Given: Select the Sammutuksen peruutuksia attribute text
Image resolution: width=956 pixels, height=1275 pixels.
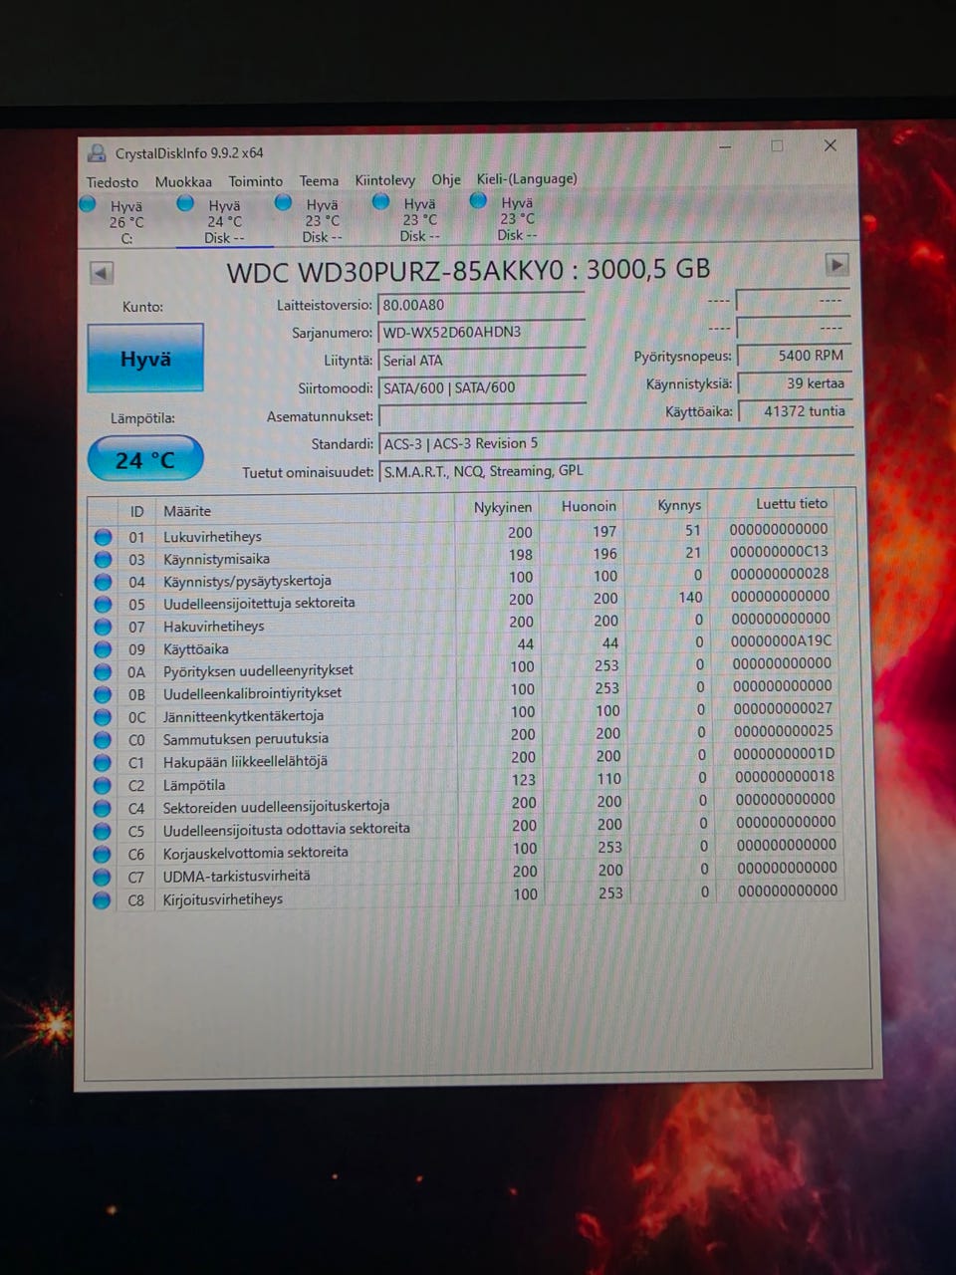Looking at the screenshot, I should pyautogui.click(x=246, y=738).
